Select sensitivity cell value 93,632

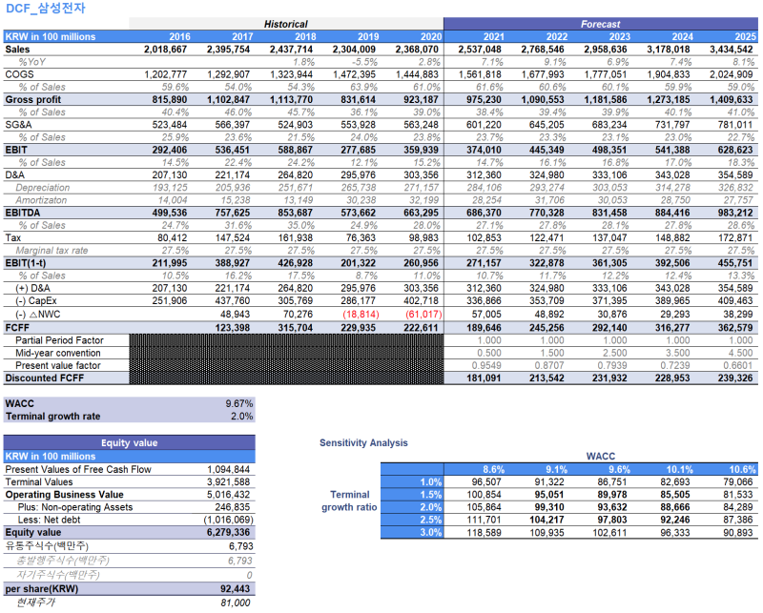click(x=612, y=507)
